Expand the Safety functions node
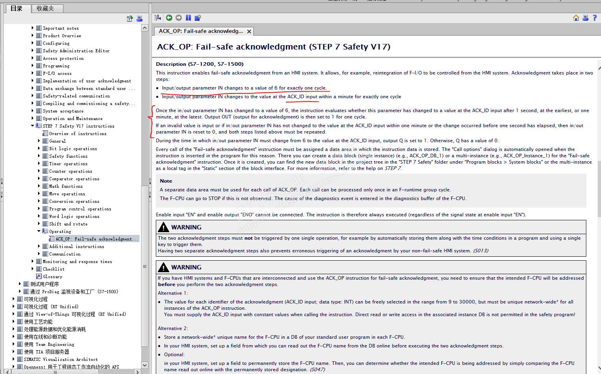The image size is (601, 374). click(x=39, y=156)
